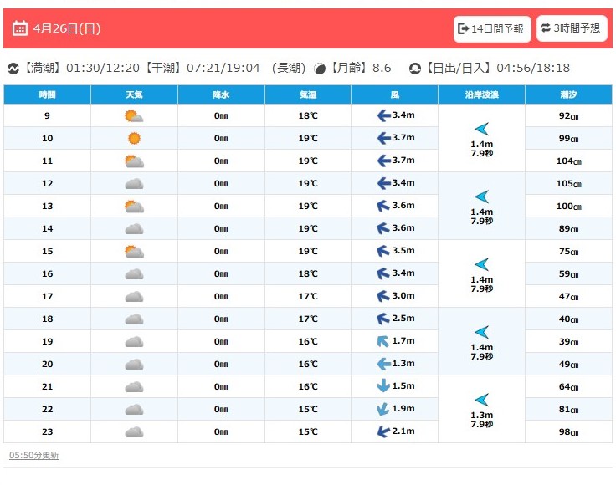Click the 天気 column header
This screenshot has height=485, width=616.
[x=134, y=94]
